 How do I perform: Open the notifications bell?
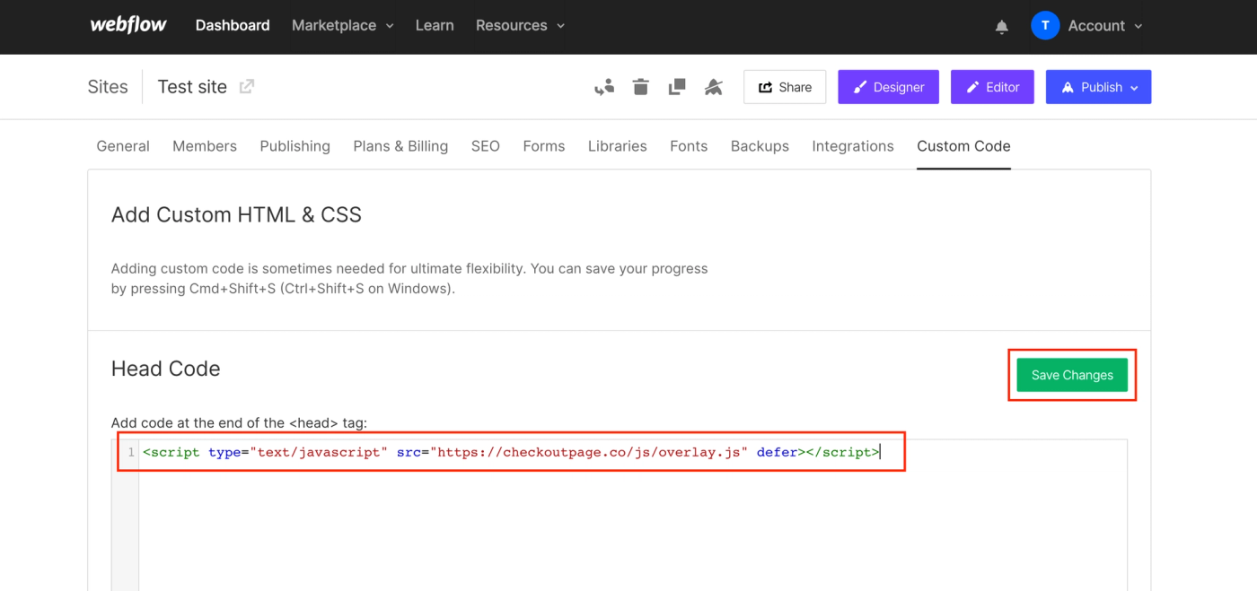[x=1002, y=27]
